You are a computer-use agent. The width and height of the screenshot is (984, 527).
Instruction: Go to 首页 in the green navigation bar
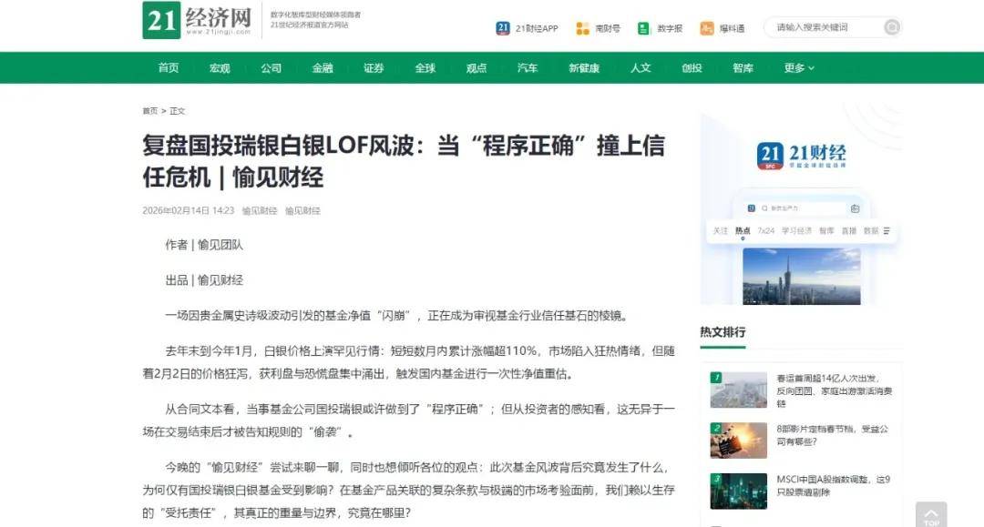(x=169, y=67)
